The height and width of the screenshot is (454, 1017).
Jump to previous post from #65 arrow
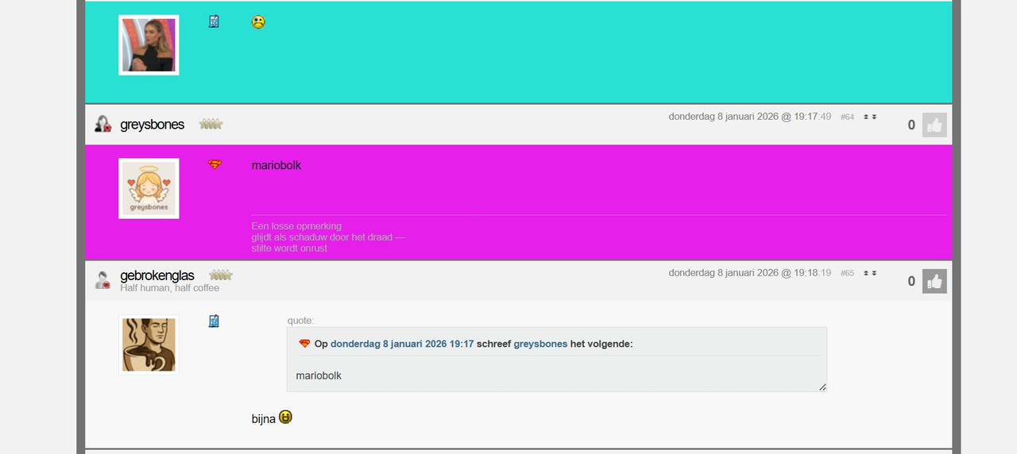click(x=866, y=273)
